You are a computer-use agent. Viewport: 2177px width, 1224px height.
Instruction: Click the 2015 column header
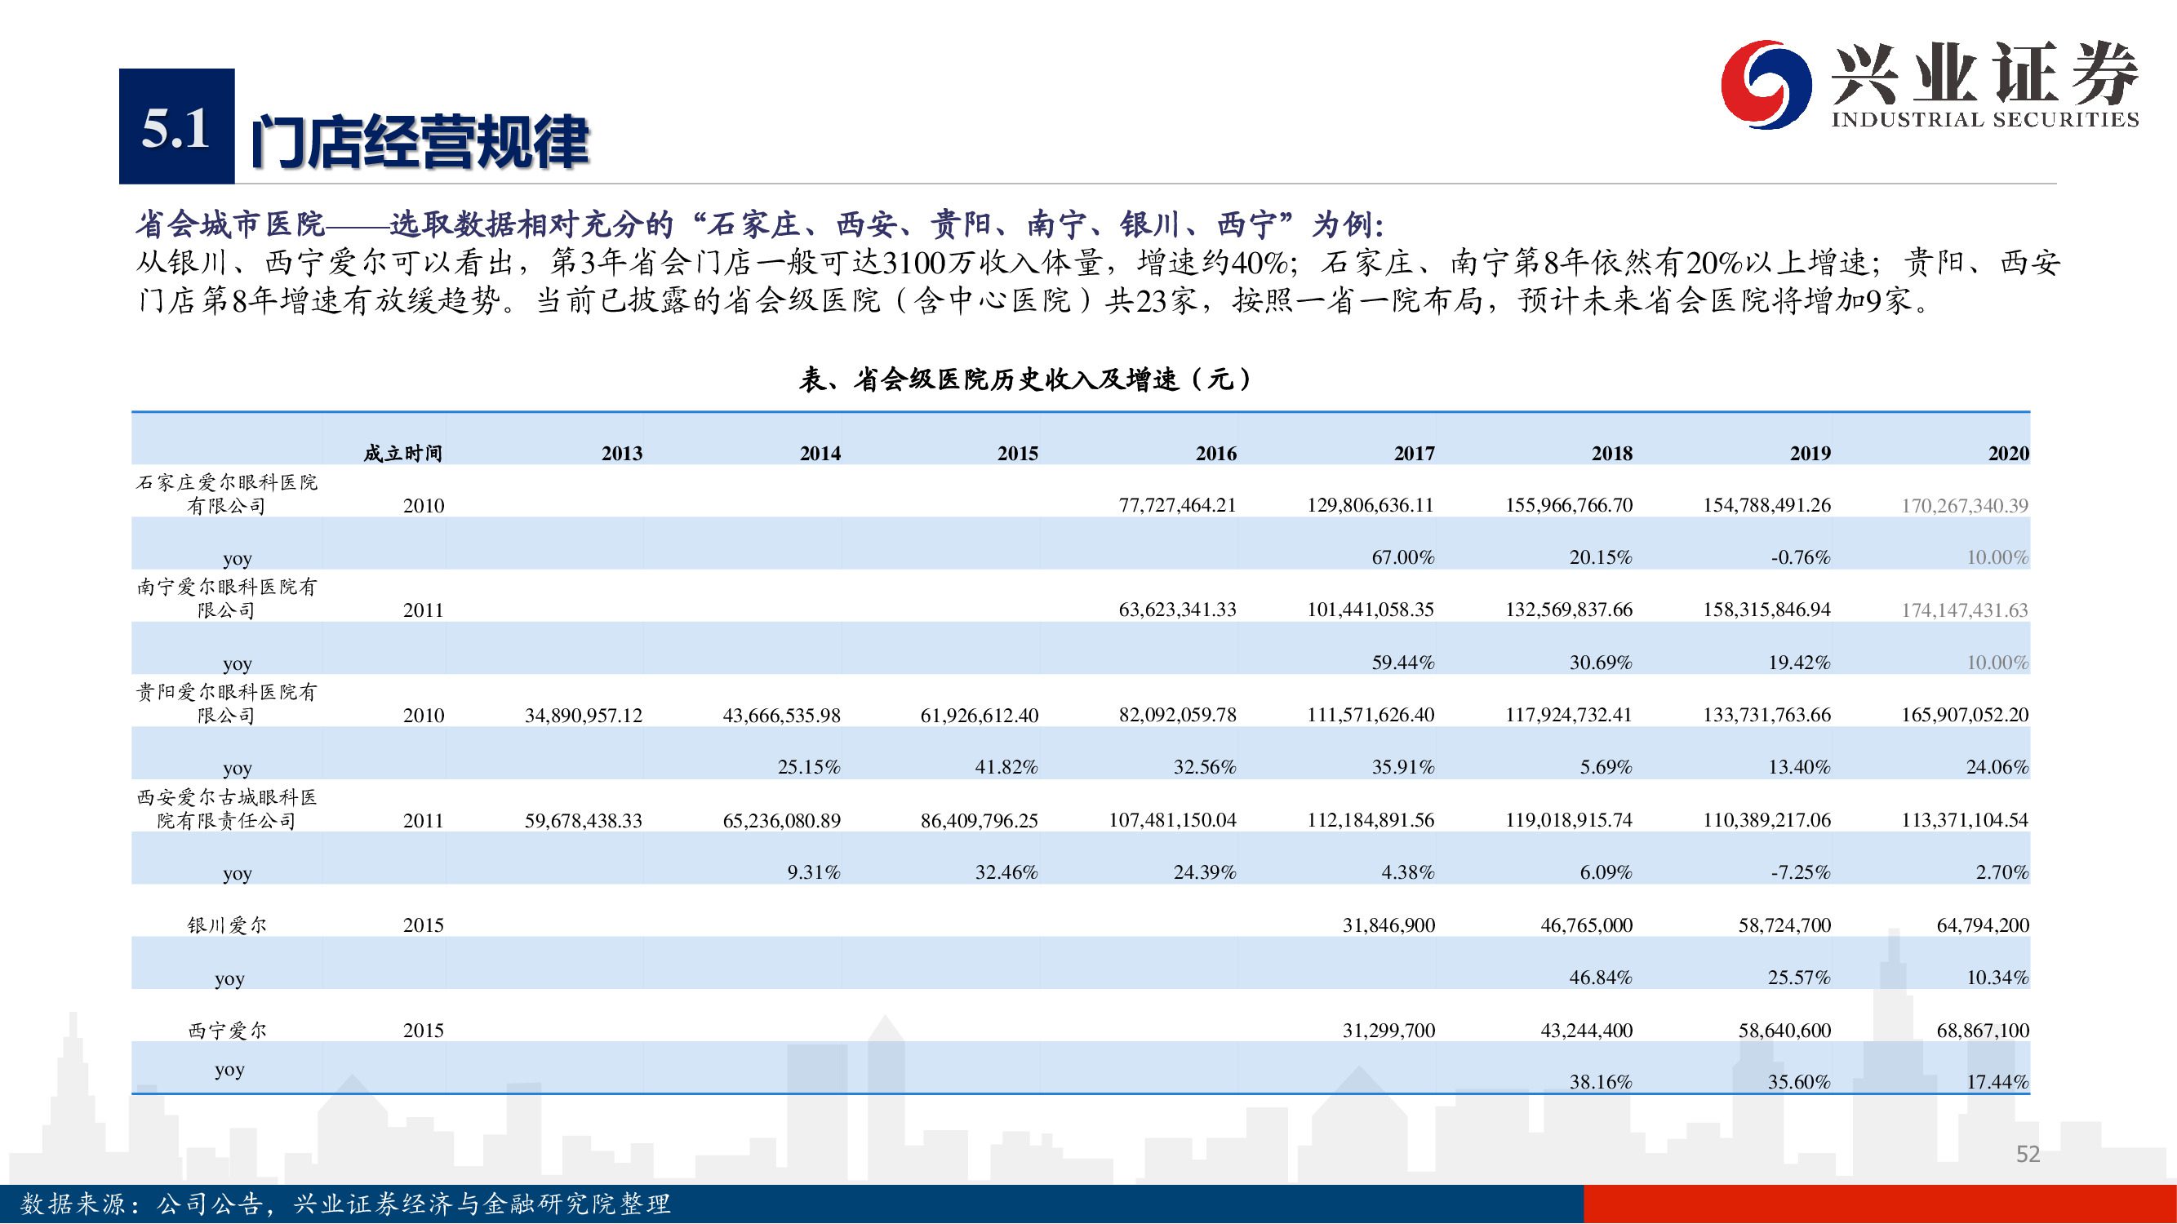[1018, 454]
